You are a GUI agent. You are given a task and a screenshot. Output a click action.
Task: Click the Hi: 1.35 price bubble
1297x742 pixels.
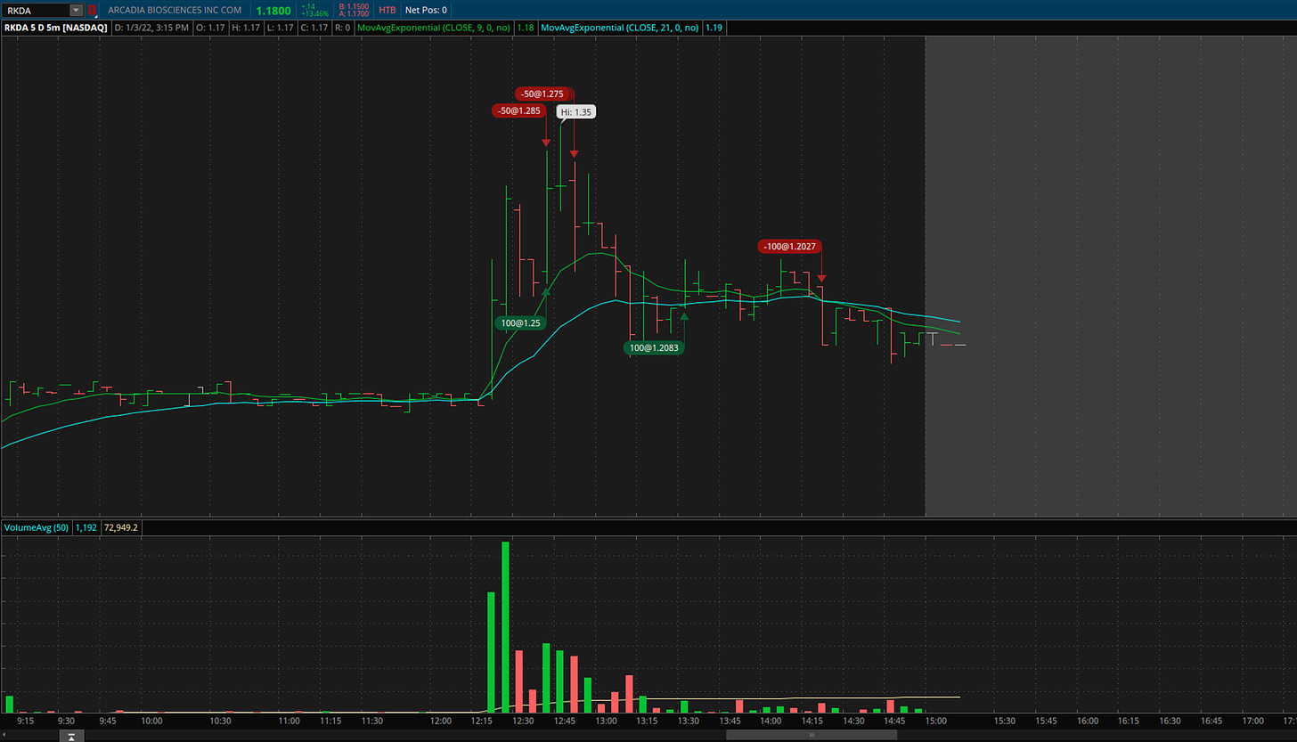[576, 111]
